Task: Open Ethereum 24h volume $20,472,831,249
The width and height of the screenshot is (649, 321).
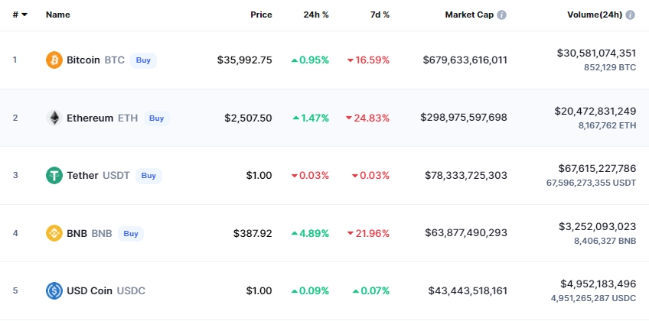Action: pos(595,111)
